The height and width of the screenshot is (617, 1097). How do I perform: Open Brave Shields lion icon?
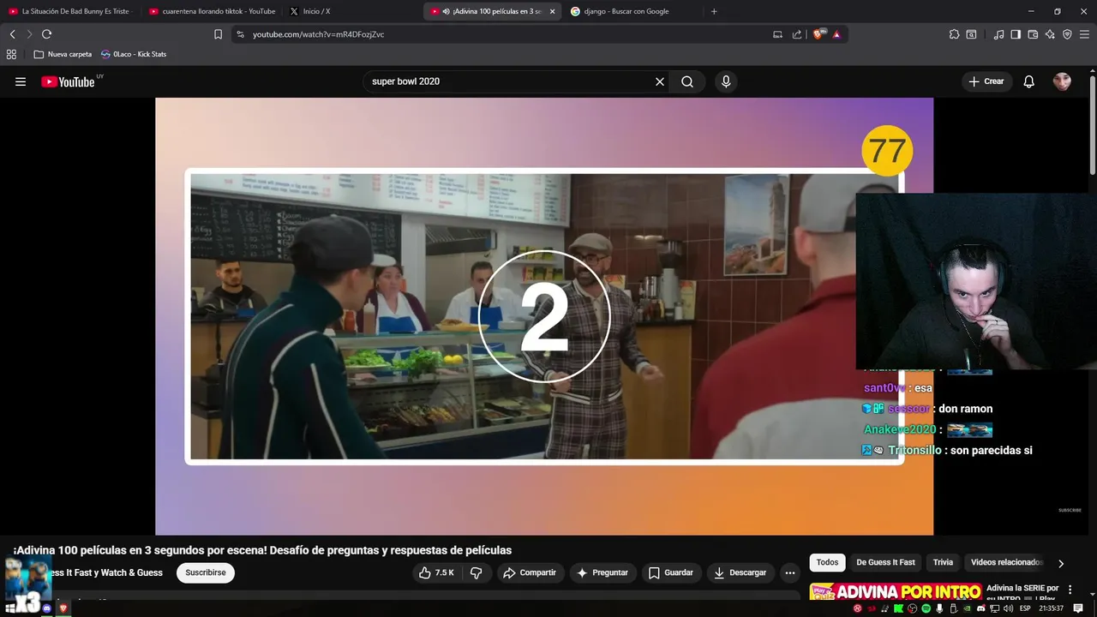[x=818, y=34]
